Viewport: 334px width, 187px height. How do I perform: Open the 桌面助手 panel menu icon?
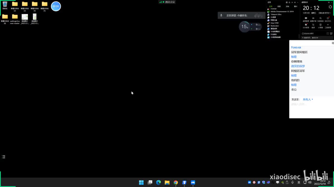tap(329, 2)
